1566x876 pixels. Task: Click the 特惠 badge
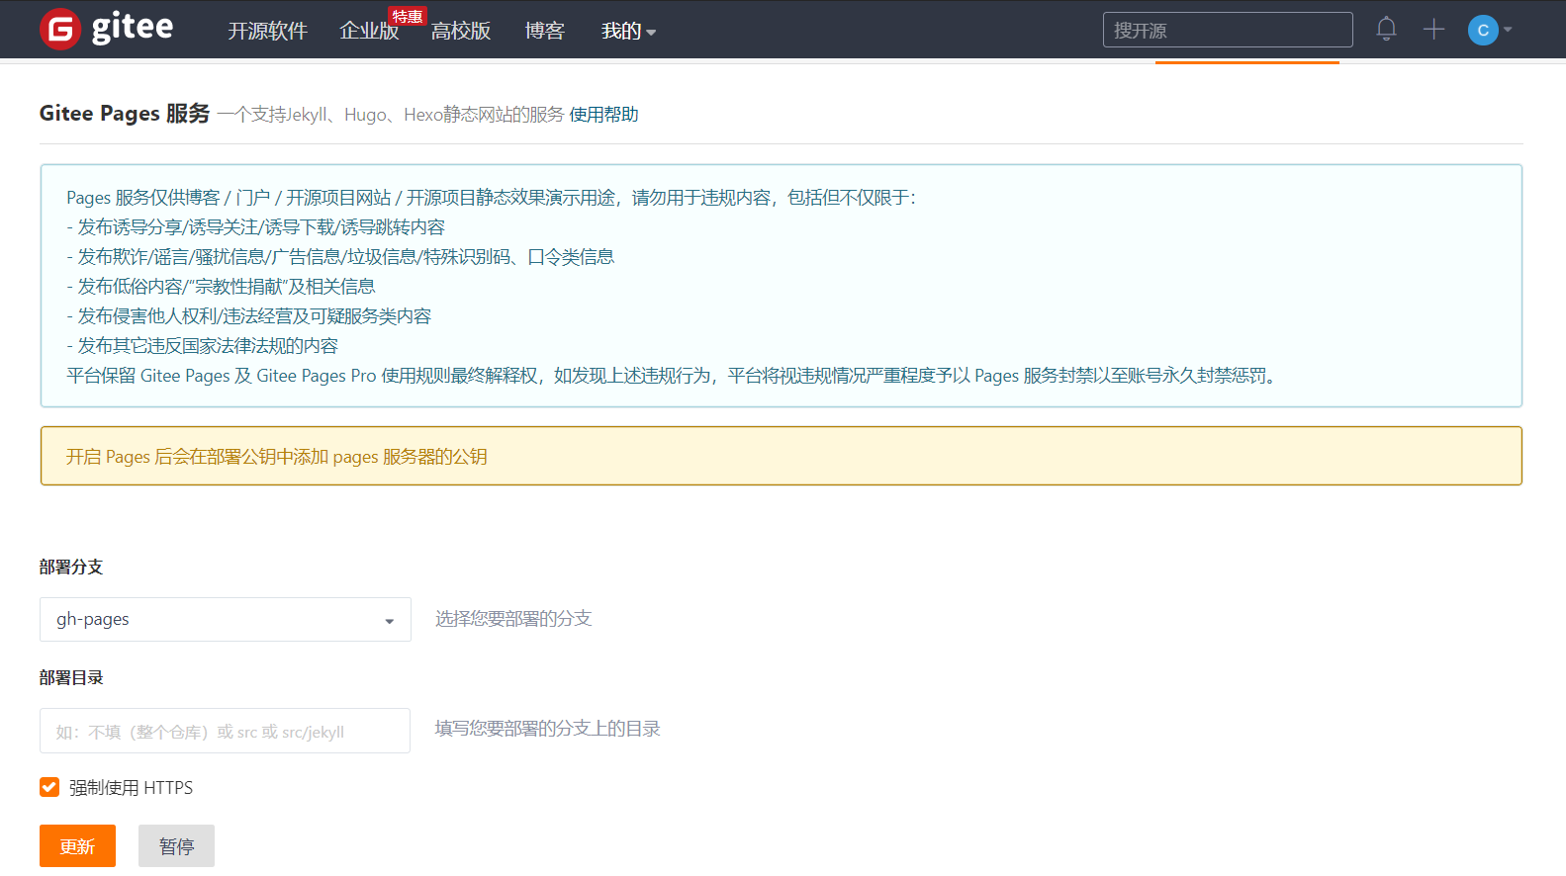click(407, 16)
